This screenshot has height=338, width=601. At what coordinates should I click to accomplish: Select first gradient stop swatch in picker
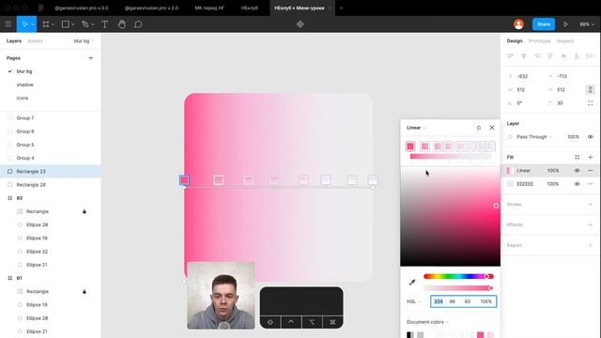(410, 146)
